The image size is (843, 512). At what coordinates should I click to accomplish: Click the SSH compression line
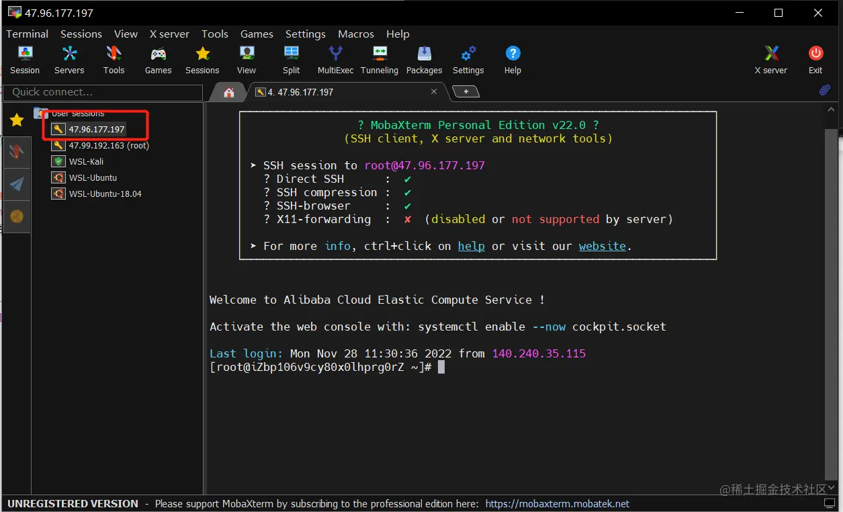337,192
